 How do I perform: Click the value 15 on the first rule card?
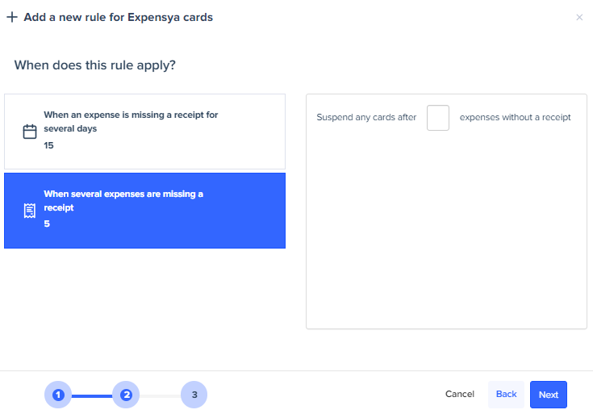[x=49, y=146]
